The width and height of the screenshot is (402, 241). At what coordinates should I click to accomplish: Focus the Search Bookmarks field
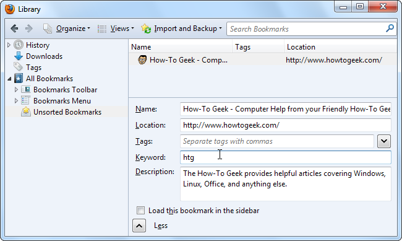[306, 28]
